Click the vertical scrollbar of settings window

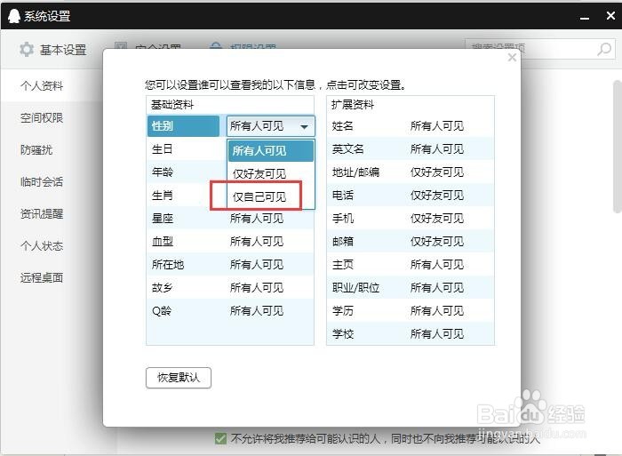pyautogui.click(x=618, y=147)
